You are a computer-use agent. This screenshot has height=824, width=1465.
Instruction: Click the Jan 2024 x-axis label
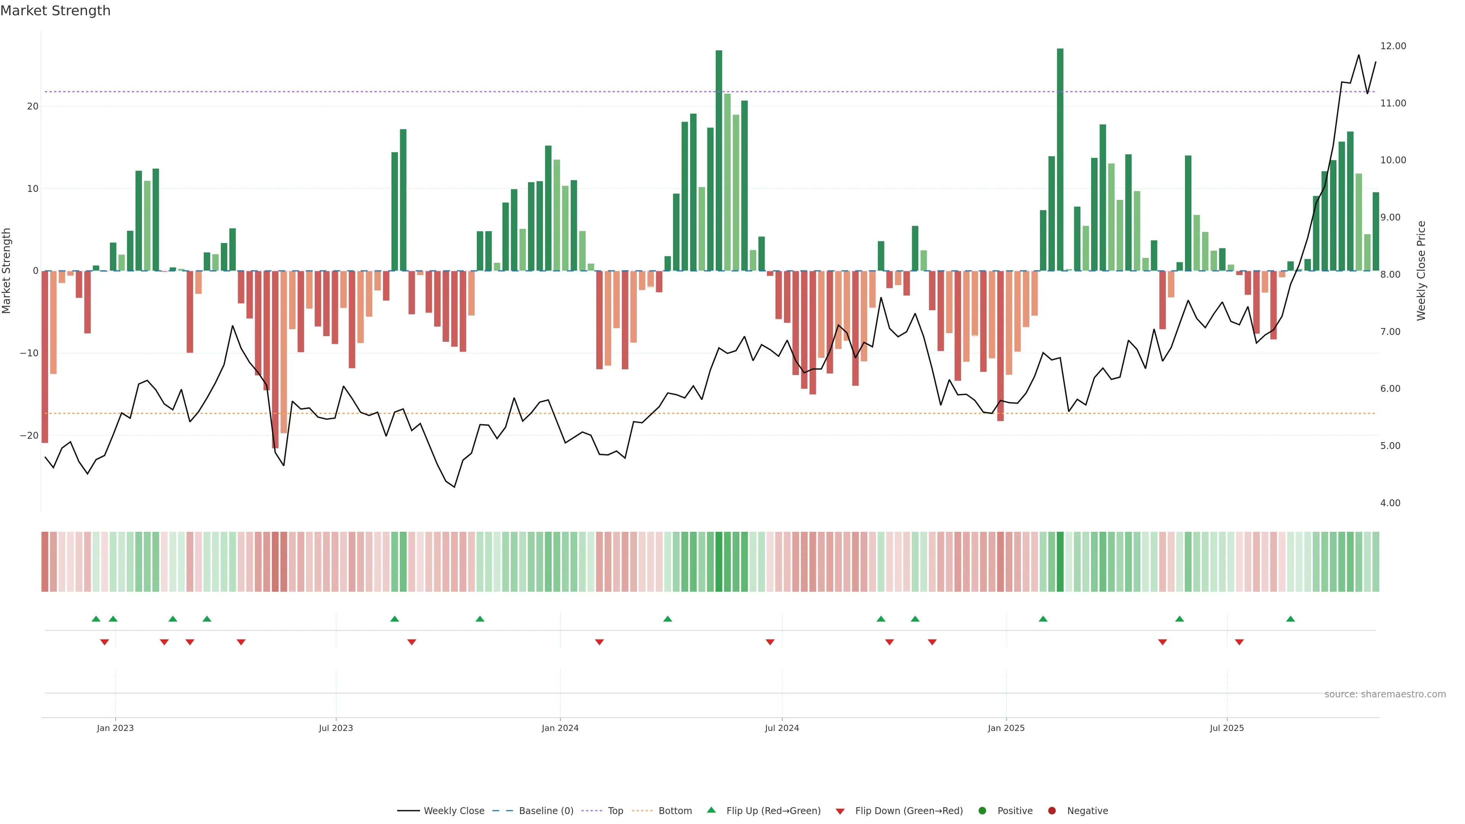click(x=560, y=728)
